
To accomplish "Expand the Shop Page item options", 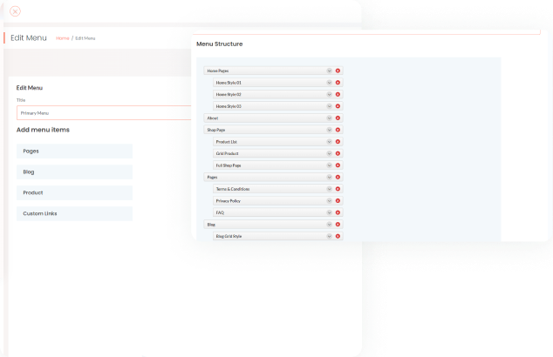I will click(329, 130).
